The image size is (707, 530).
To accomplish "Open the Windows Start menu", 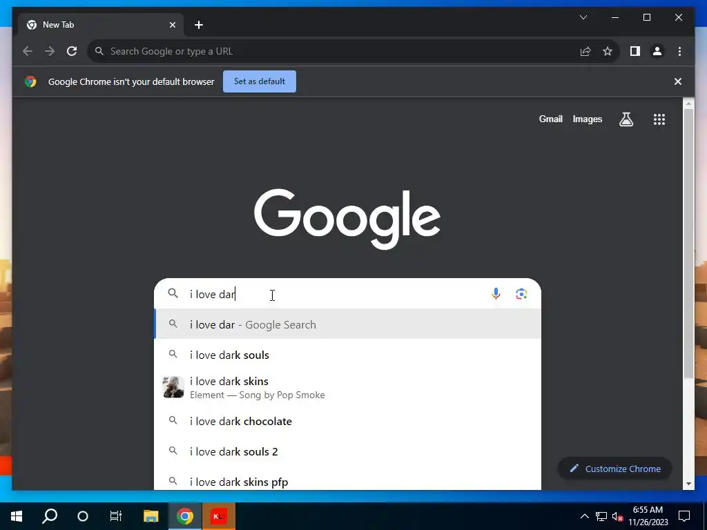I will pyautogui.click(x=17, y=516).
